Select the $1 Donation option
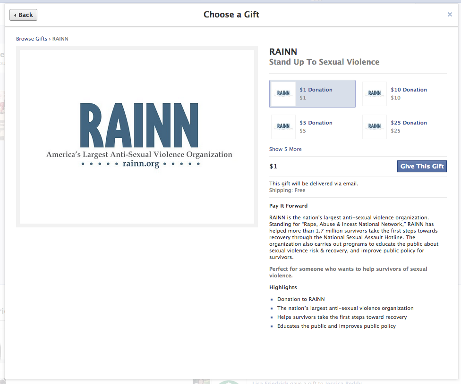 (312, 94)
